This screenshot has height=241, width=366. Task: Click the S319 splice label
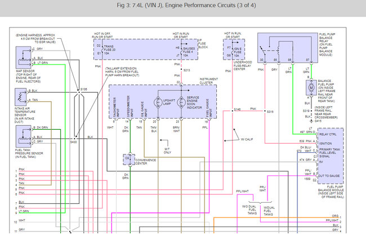(x=306, y=111)
